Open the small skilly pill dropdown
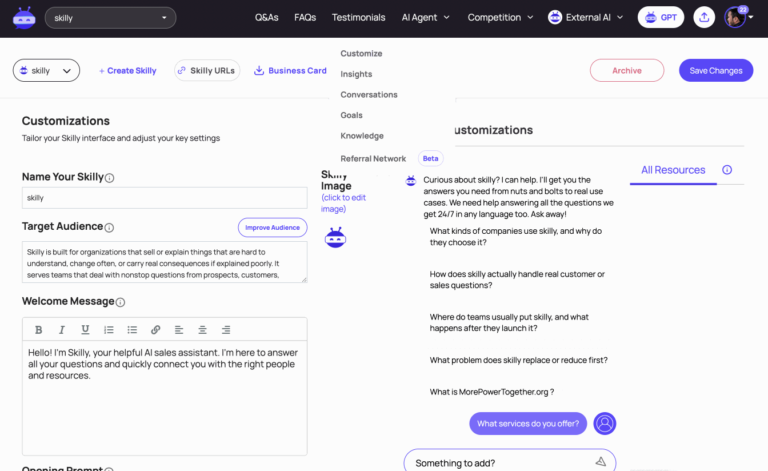 coord(46,70)
